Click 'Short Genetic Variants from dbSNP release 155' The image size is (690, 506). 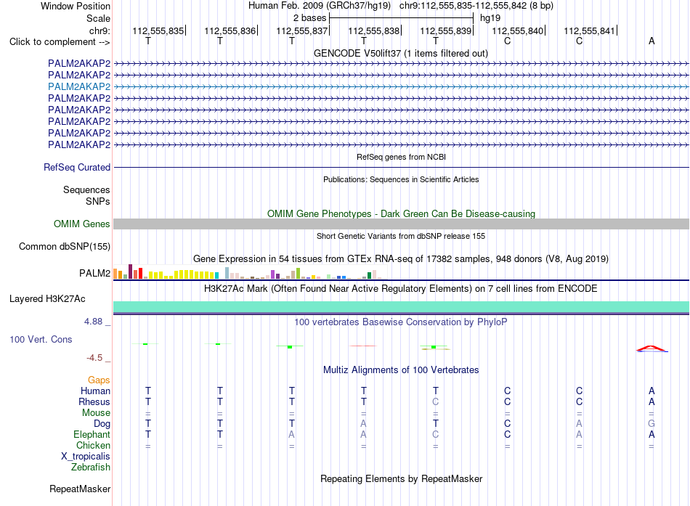coord(401,236)
